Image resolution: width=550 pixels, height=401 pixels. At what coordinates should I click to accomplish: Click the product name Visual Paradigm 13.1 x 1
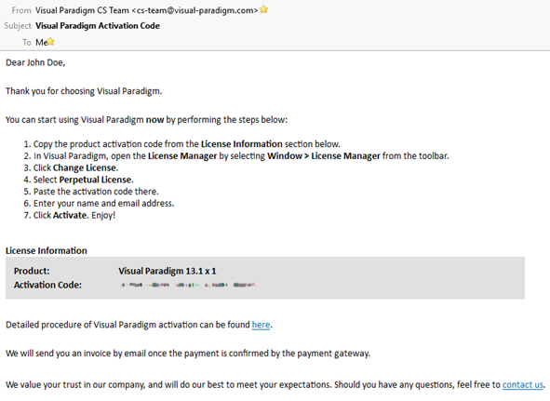168,271
